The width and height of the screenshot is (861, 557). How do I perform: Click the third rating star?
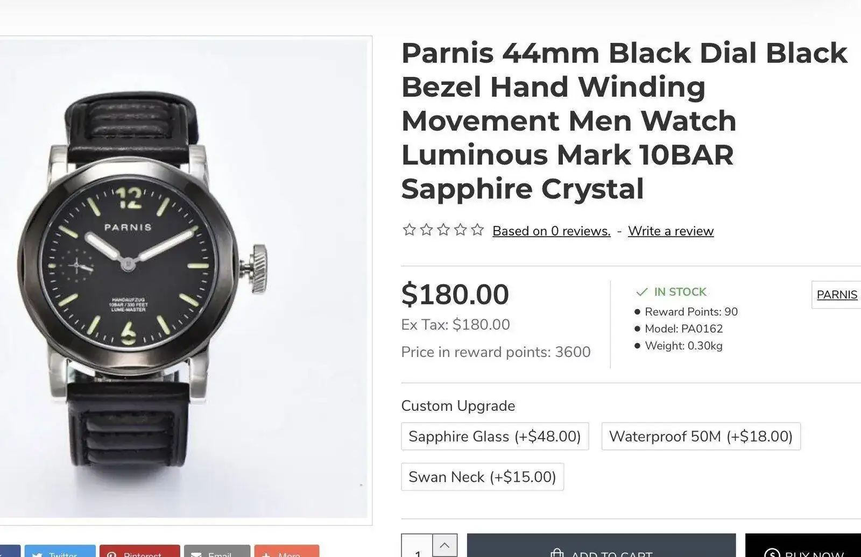(443, 230)
